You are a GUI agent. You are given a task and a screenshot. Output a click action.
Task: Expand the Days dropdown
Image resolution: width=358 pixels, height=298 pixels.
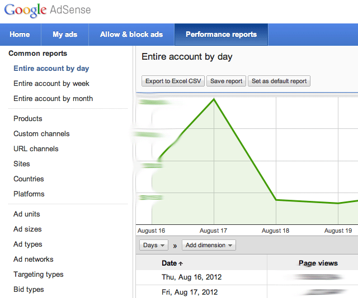154,245
